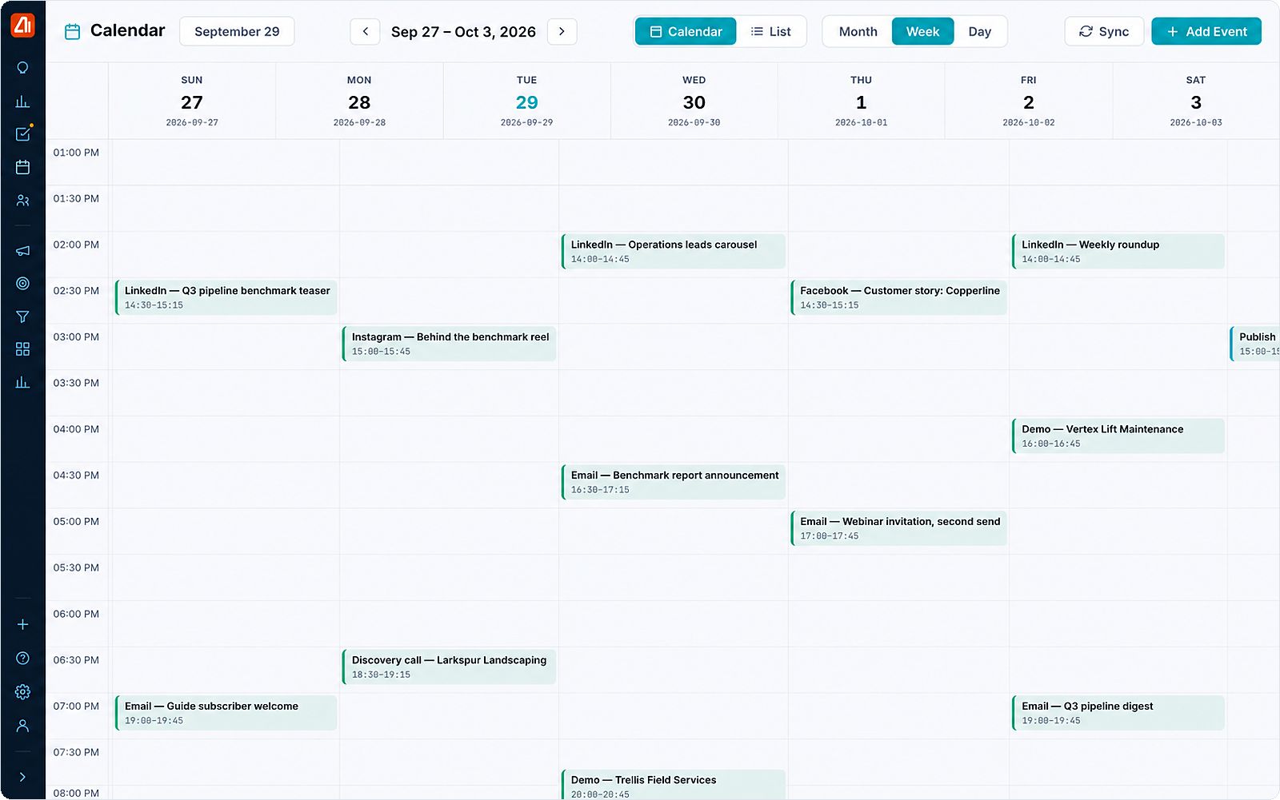Open Instagram Behind the benchmark reel event
Screen dimensions: 1280x800
coord(449,344)
